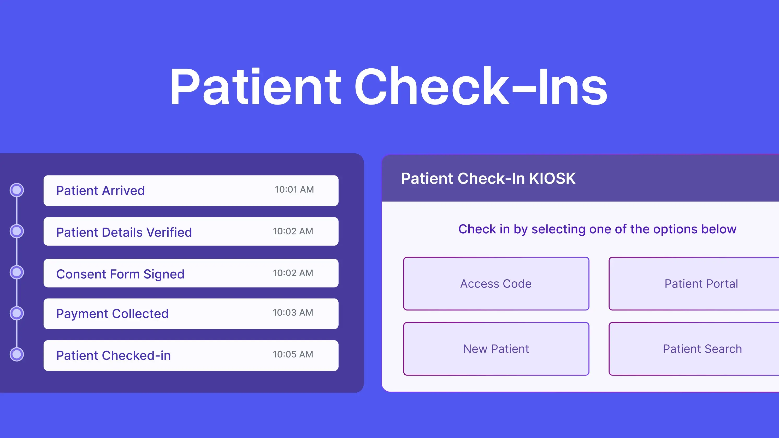The width and height of the screenshot is (779, 438).
Task: Select the Patient Checked-in timeline dot
Action: click(17, 355)
